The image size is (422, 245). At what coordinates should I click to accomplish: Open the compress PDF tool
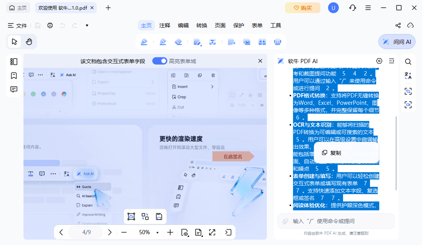click(x=278, y=42)
